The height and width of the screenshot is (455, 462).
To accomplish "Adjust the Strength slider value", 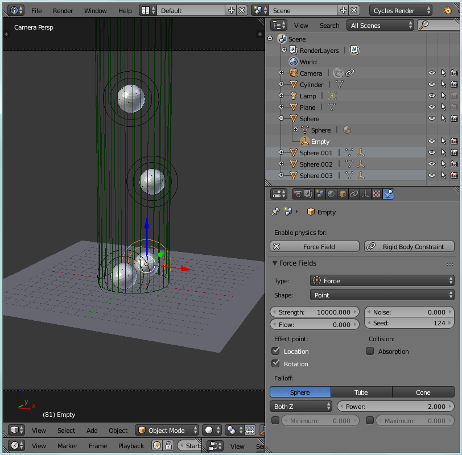I will coord(315,312).
